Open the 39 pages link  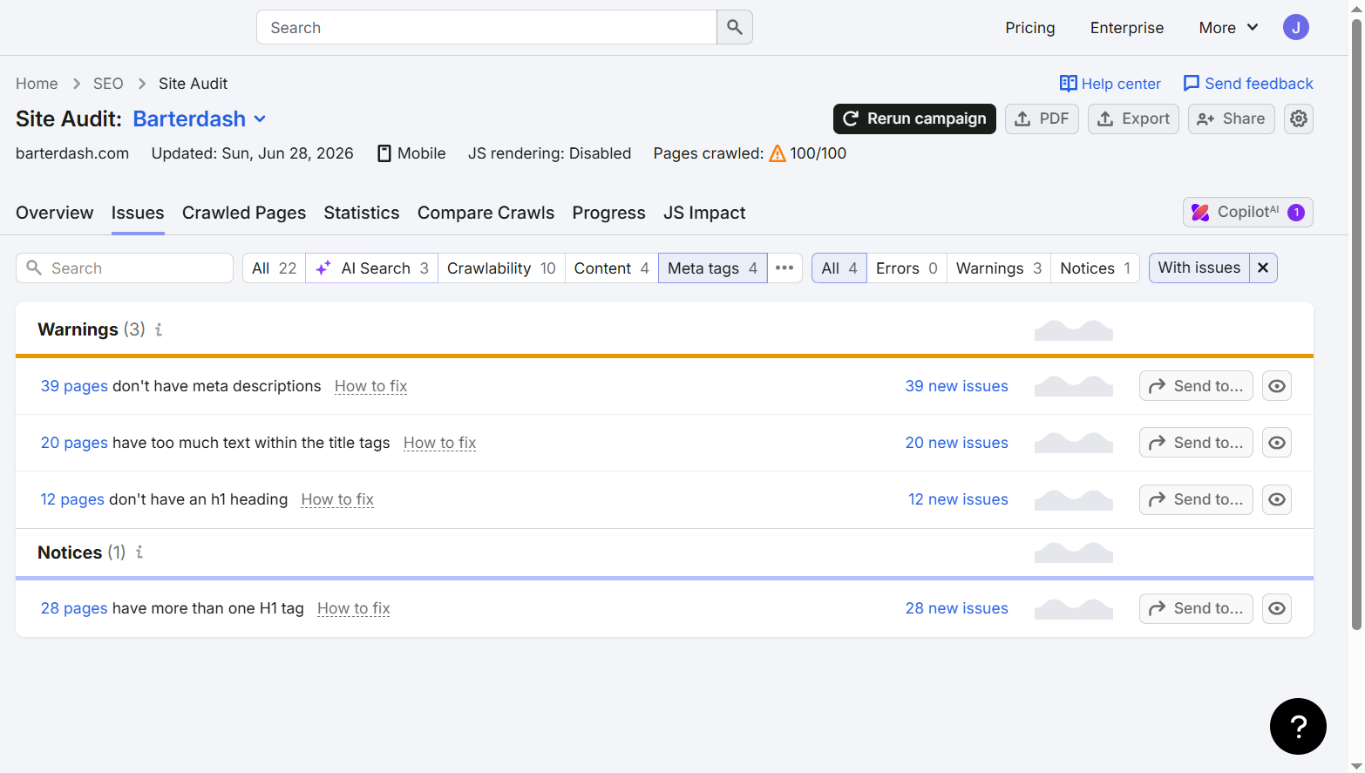point(74,386)
